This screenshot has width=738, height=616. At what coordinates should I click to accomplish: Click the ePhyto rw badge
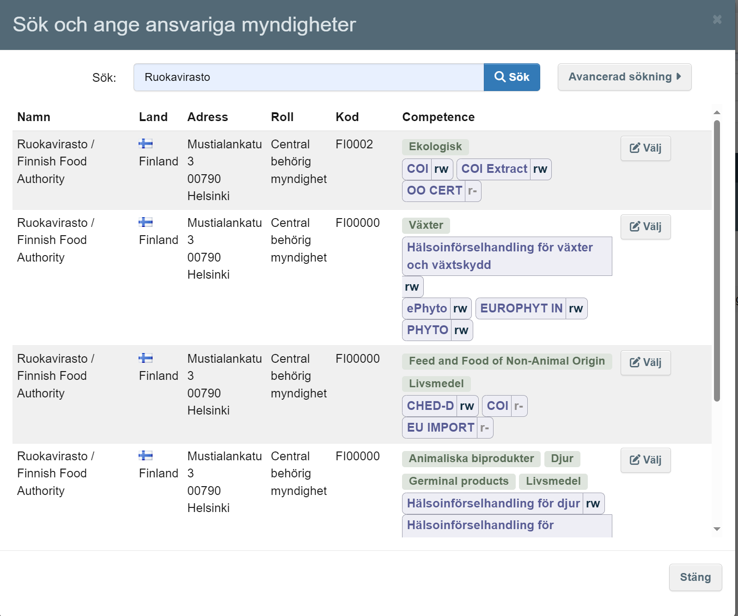click(437, 309)
